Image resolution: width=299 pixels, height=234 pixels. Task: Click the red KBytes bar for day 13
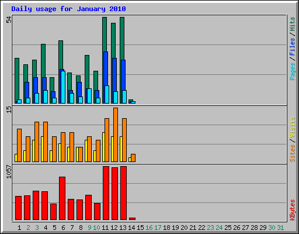[124, 193]
